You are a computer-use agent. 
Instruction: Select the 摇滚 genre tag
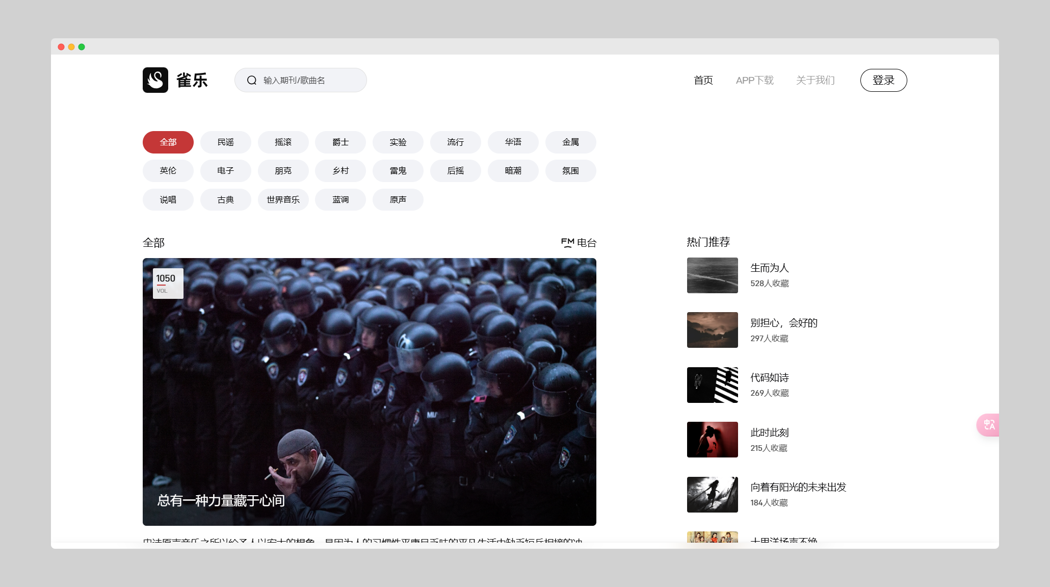tap(283, 142)
